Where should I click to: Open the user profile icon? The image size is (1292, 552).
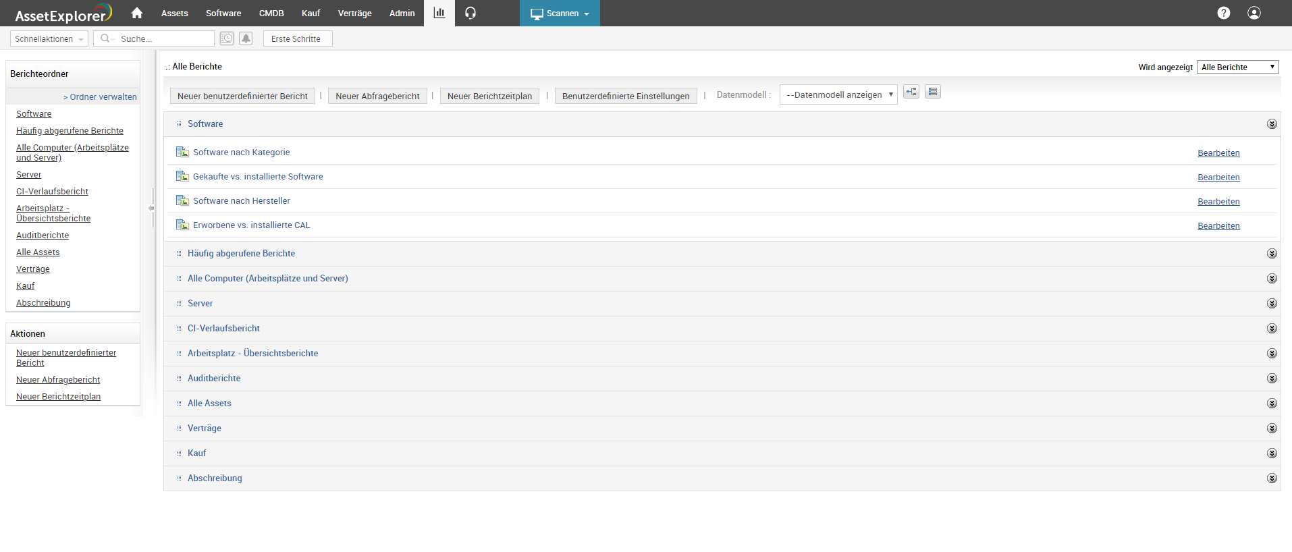tap(1254, 13)
